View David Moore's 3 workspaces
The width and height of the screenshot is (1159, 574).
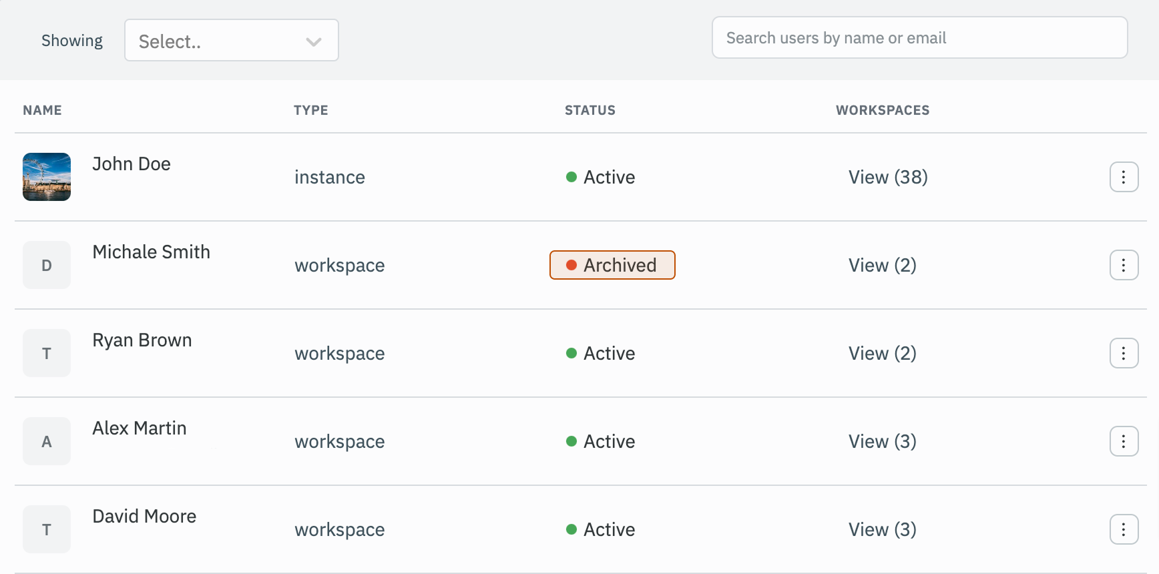882,529
